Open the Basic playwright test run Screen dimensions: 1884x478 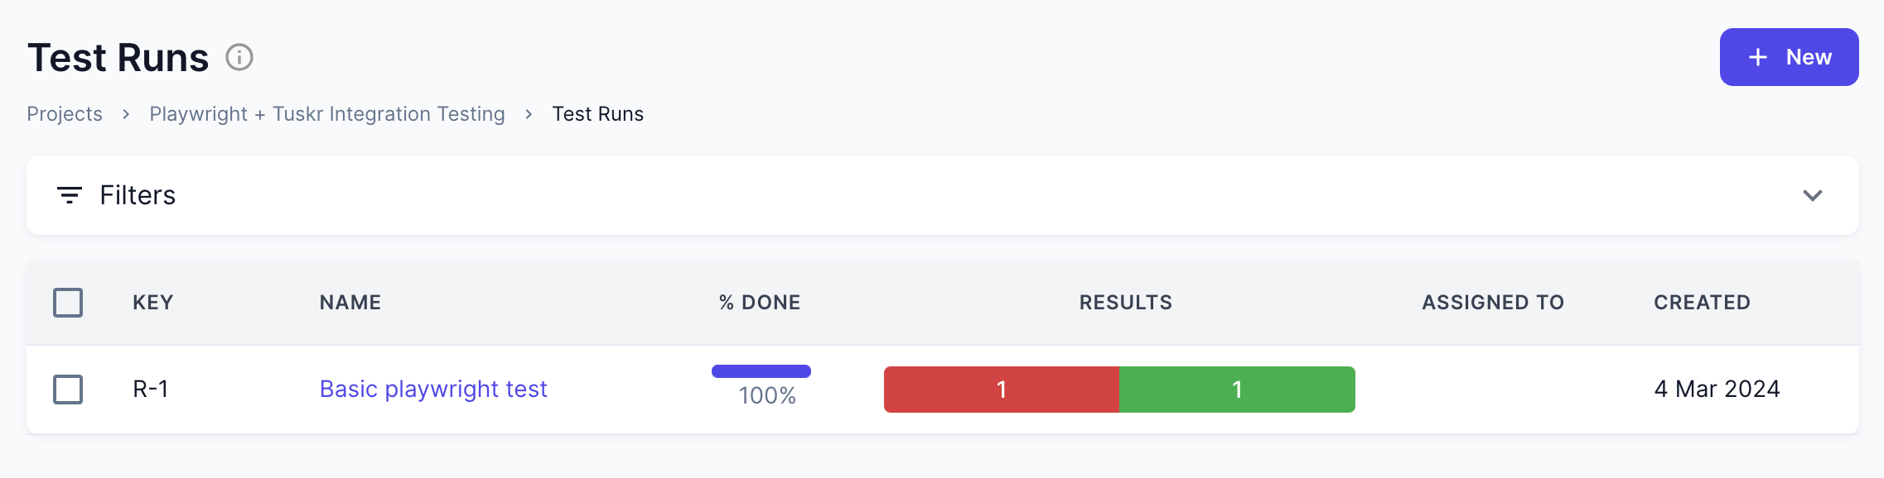tap(433, 389)
